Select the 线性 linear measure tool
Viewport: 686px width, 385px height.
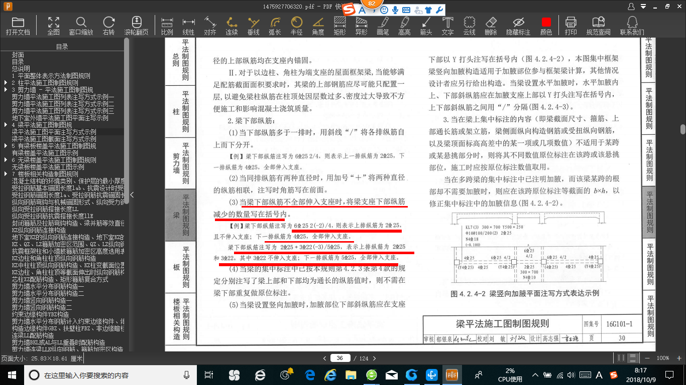(x=188, y=26)
